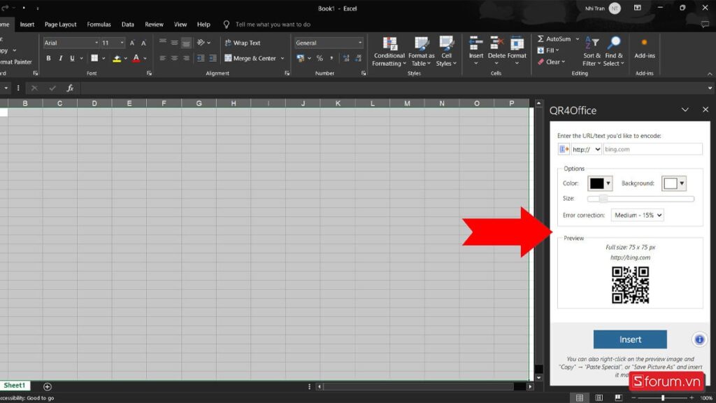Open the Add-ins button
This screenshot has height=403, width=716.
644,48
